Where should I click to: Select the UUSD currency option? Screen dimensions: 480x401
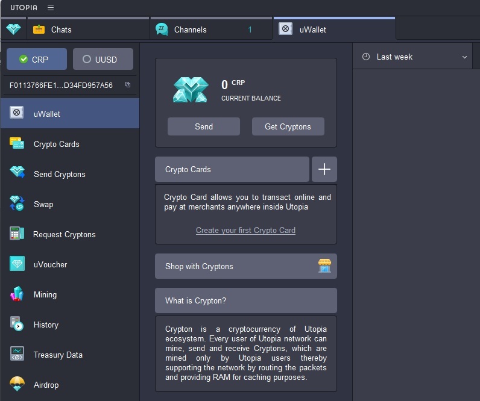103,59
